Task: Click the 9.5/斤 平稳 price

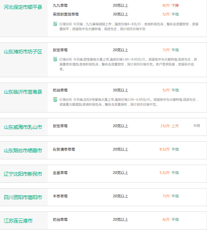Action: click(169, 149)
